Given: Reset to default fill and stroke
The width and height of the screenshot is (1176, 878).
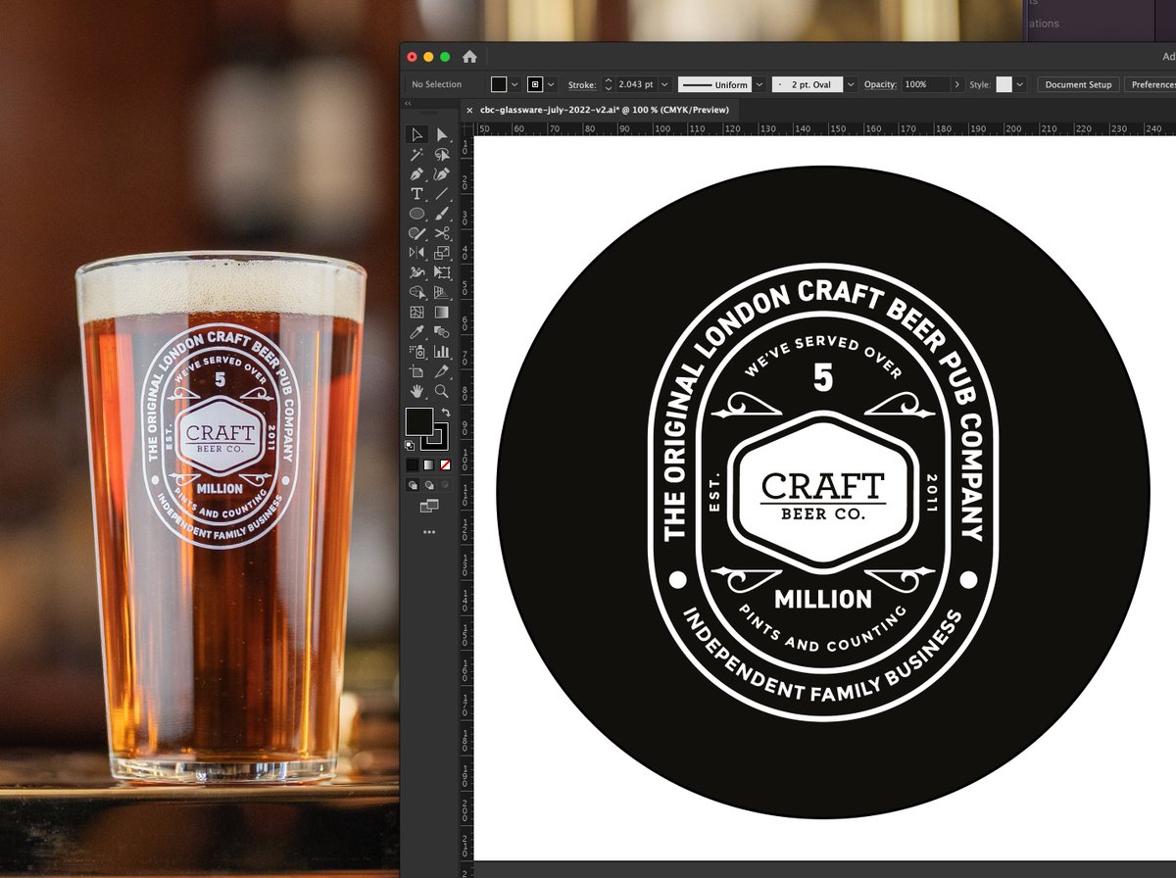Looking at the screenshot, I should point(410,444).
